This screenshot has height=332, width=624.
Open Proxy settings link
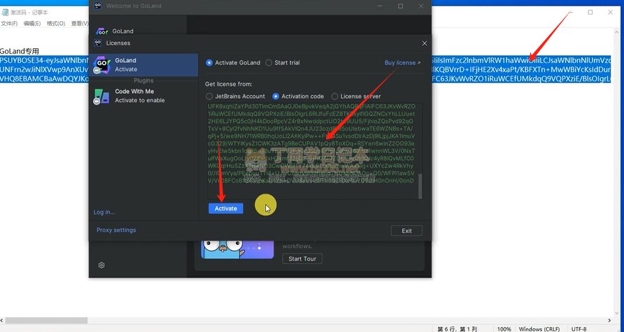pyautogui.click(x=116, y=230)
